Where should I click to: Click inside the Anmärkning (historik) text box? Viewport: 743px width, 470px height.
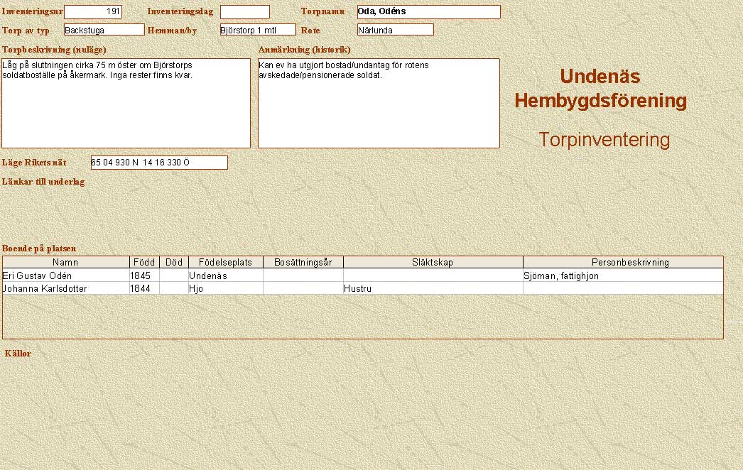379,103
